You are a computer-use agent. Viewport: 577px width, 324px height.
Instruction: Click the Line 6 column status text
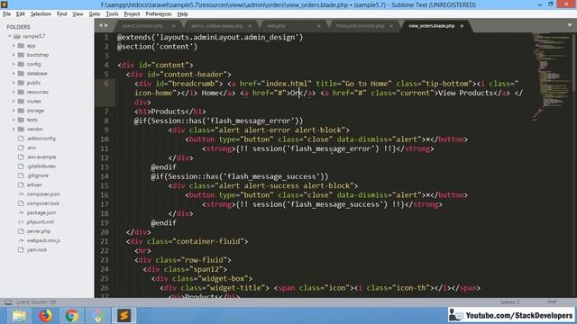tap(36, 302)
